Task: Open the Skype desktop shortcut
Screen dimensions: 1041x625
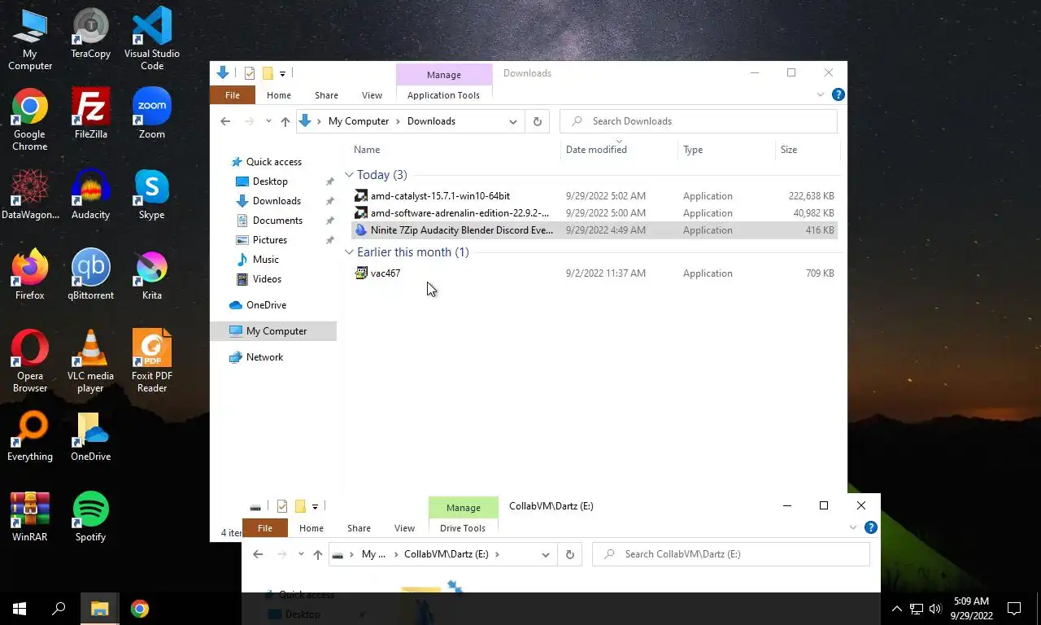Action: pyautogui.click(x=152, y=194)
